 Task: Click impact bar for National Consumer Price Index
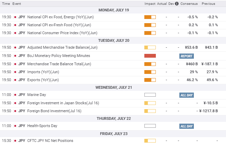tap(150, 33)
